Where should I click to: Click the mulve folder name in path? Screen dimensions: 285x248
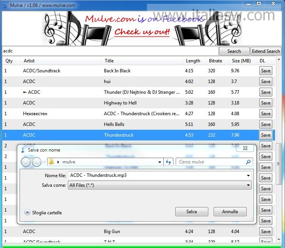69,162
